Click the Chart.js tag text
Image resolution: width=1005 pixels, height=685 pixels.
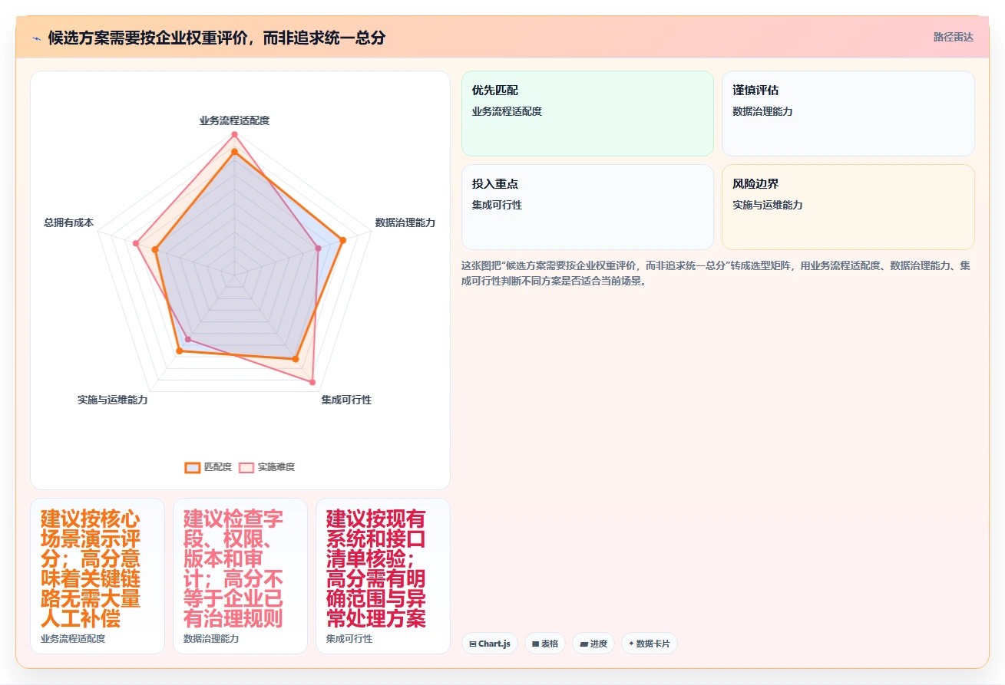point(494,644)
